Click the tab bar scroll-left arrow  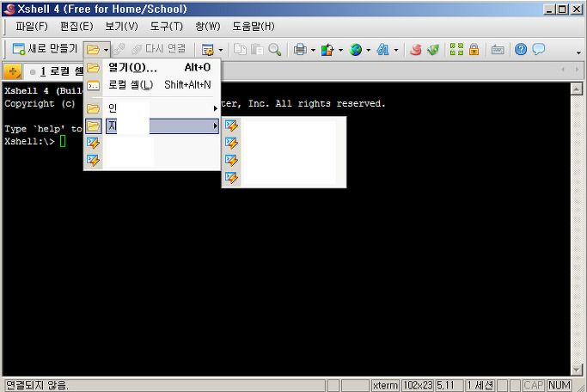click(563, 70)
